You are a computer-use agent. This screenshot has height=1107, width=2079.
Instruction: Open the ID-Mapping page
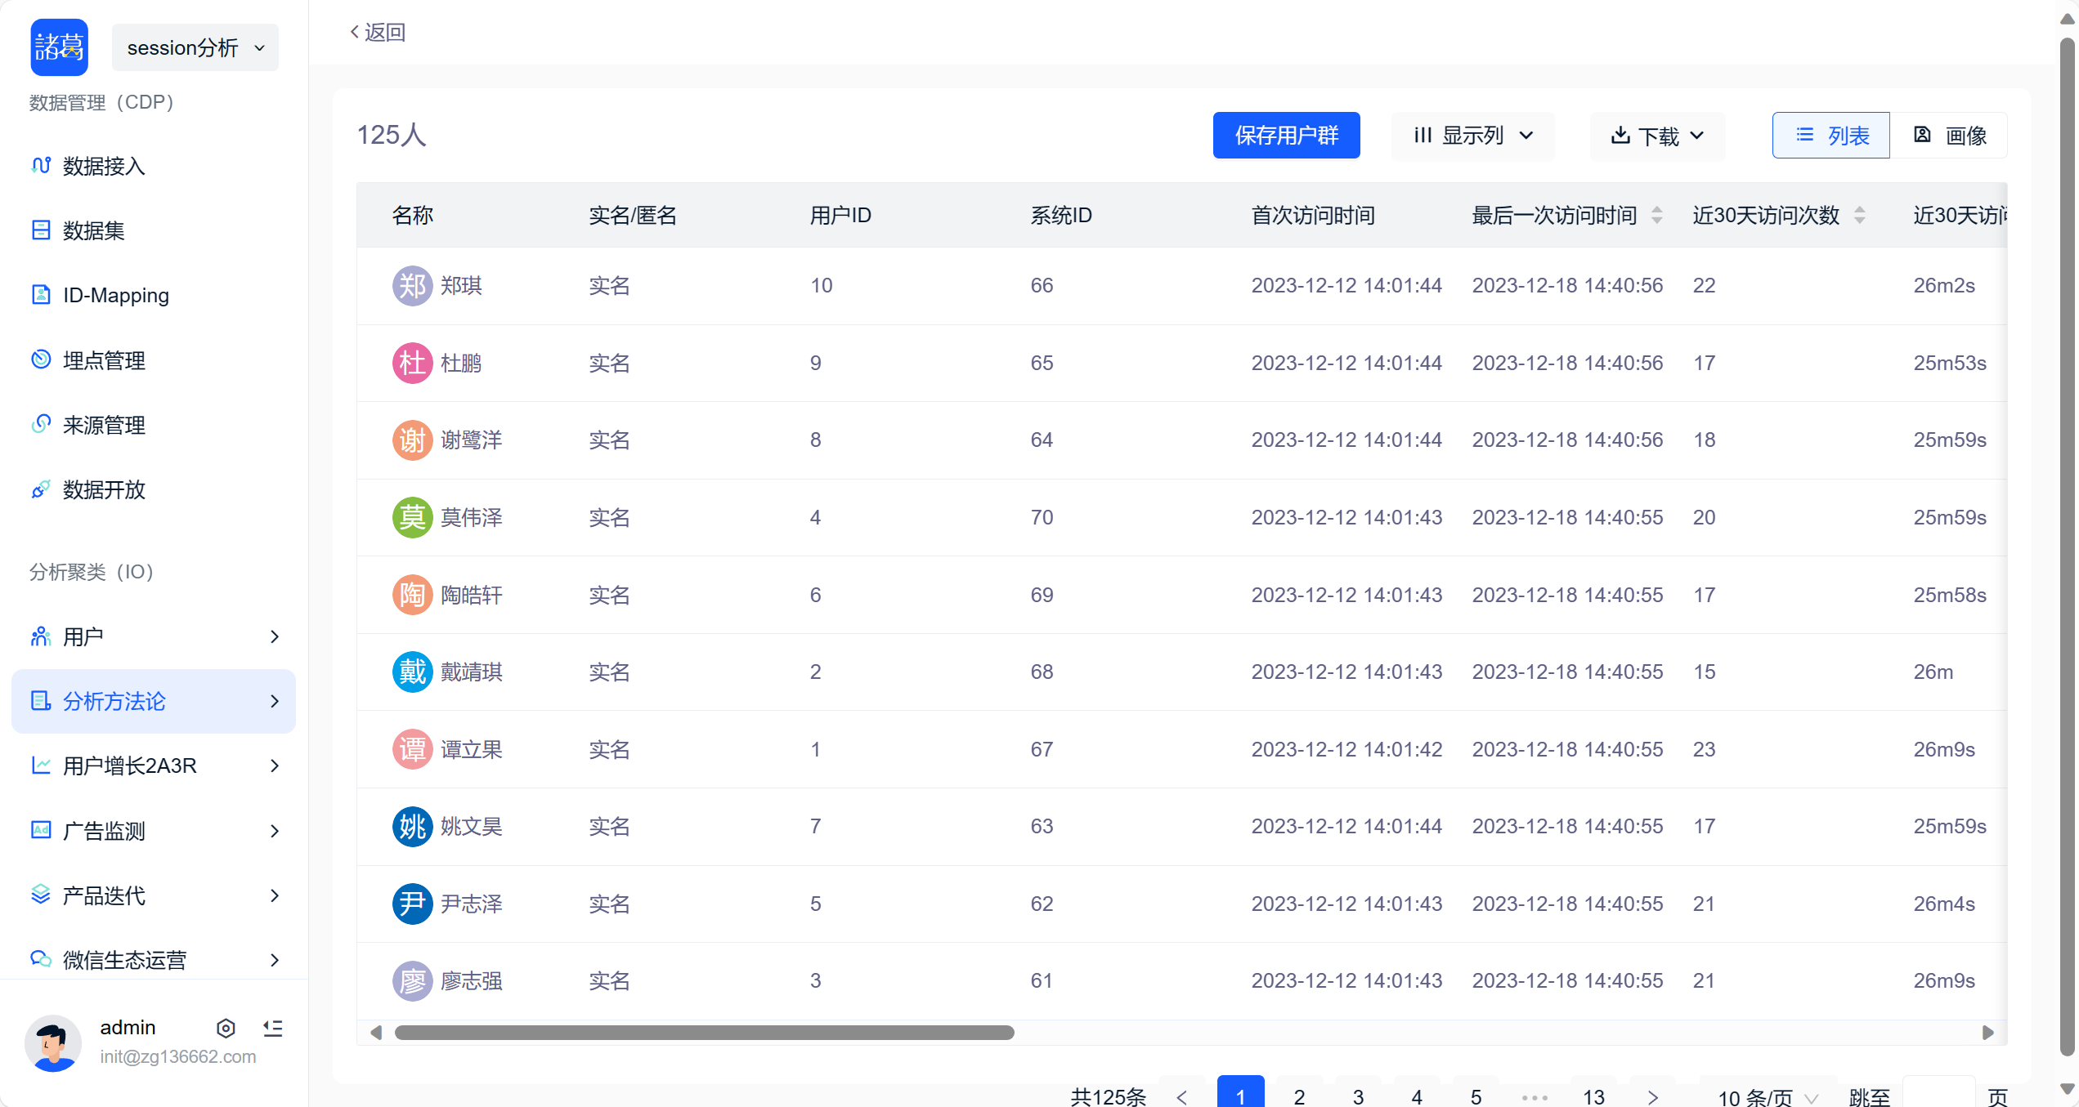pos(115,295)
